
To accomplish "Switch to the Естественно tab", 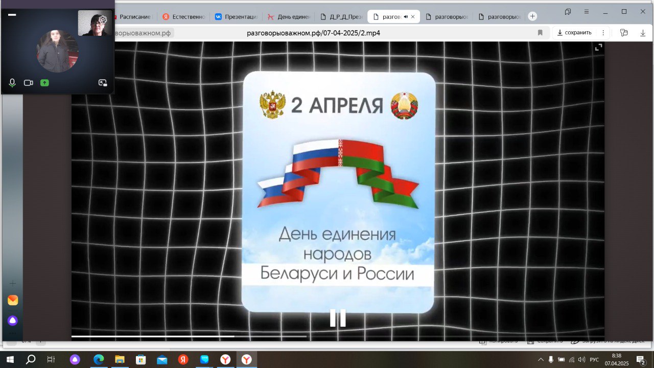I will point(184,16).
